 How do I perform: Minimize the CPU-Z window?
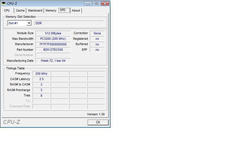pos(88,4)
